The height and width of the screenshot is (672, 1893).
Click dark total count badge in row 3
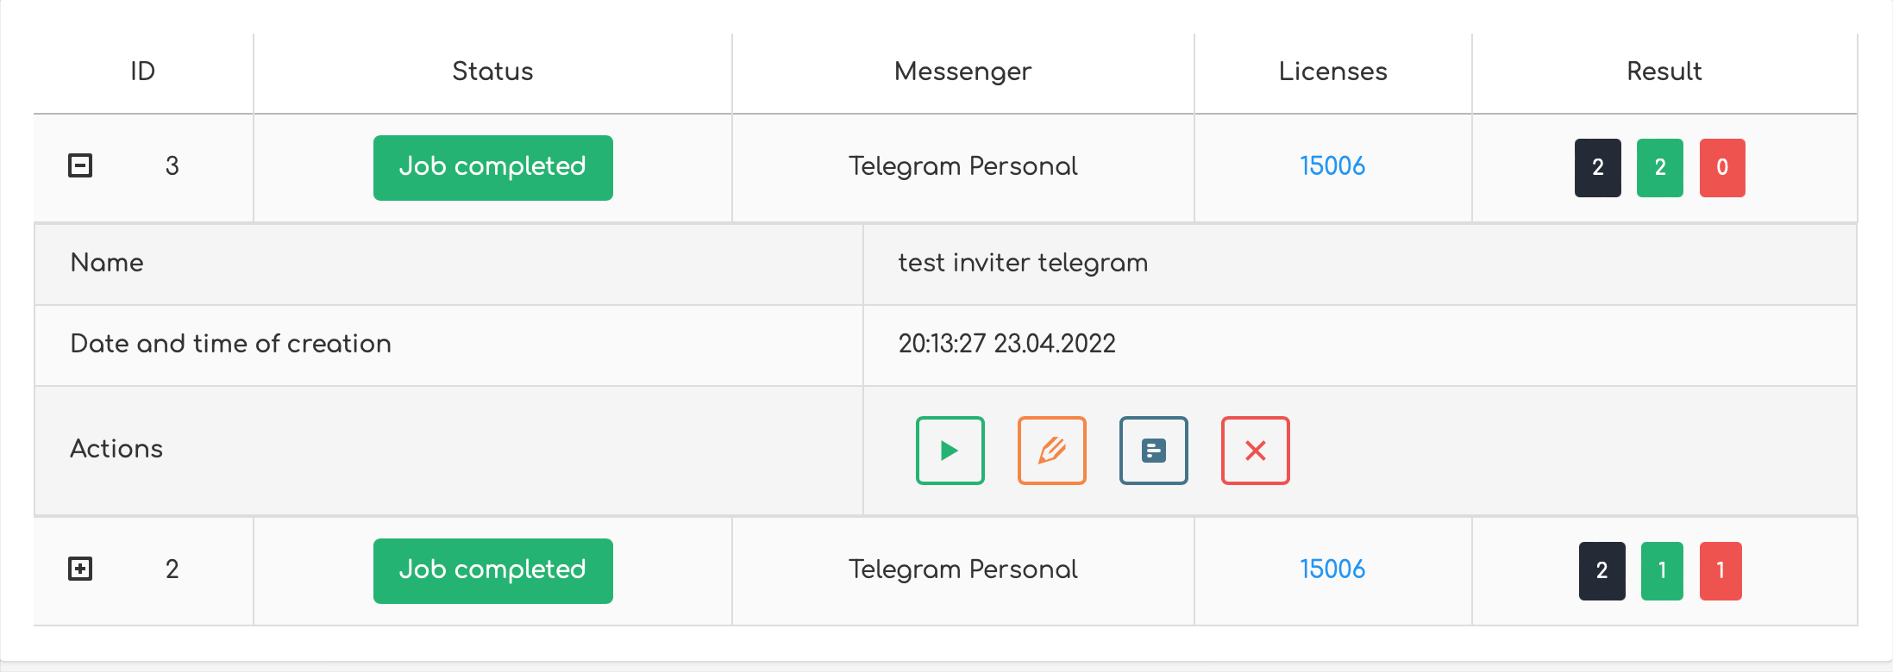(x=1597, y=167)
